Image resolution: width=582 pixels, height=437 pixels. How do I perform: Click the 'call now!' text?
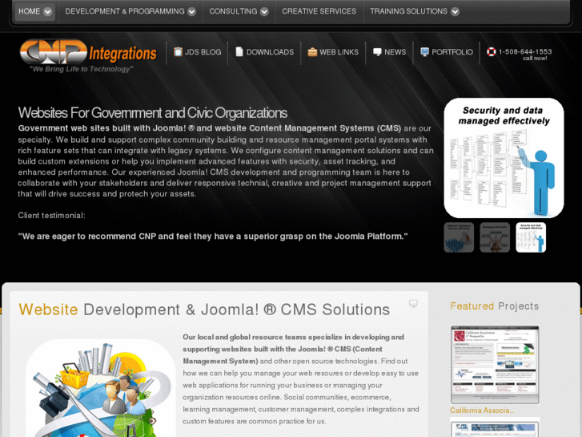535,59
